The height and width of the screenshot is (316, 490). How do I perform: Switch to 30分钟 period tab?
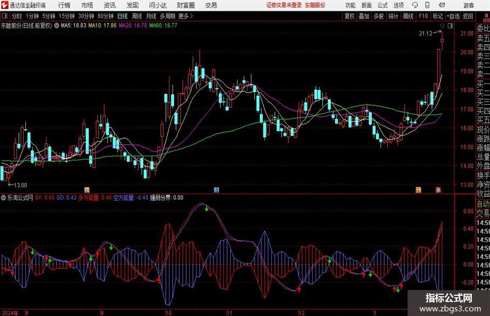pos(86,16)
